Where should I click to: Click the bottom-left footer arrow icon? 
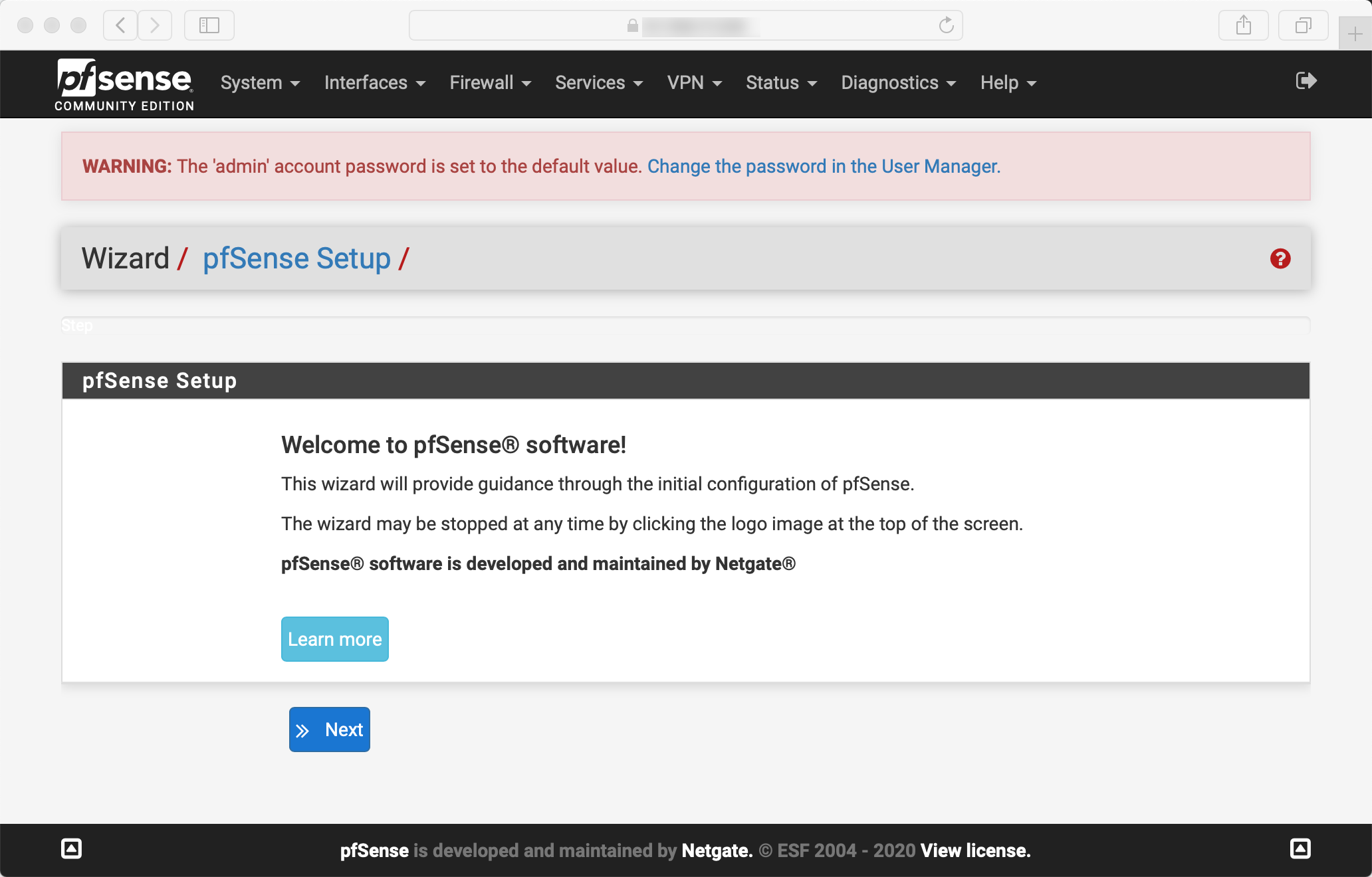(x=71, y=848)
